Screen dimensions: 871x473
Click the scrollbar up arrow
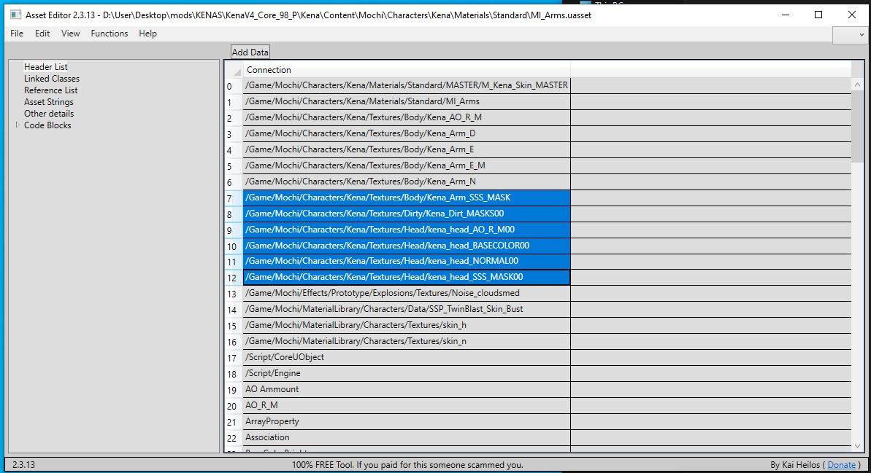click(857, 85)
